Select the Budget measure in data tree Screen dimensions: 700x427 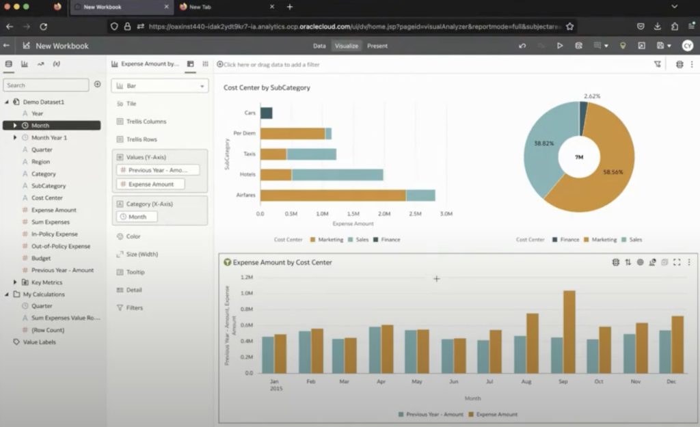(x=40, y=258)
